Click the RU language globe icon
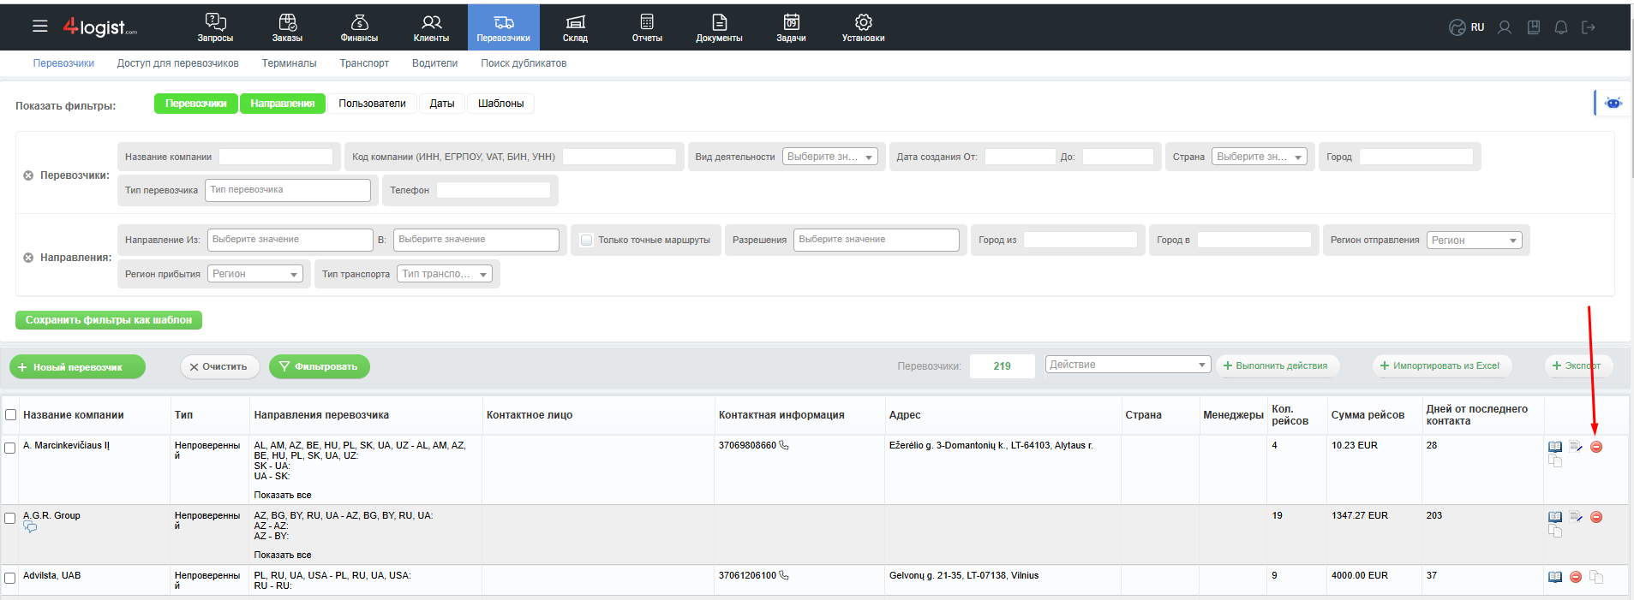The width and height of the screenshot is (1634, 600). pyautogui.click(x=1457, y=27)
